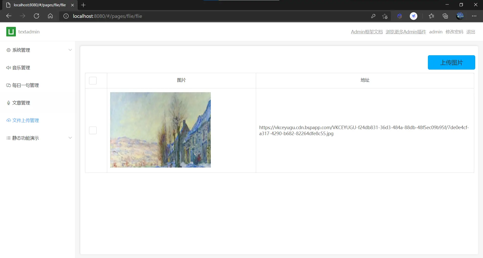Open the Admin框架文档 link
Viewport: 483px width, 258px height.
[x=367, y=32]
